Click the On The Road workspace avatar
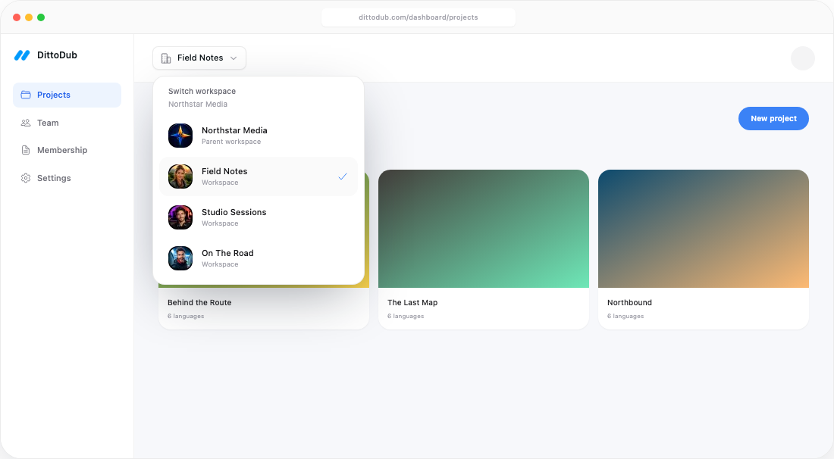 180,258
